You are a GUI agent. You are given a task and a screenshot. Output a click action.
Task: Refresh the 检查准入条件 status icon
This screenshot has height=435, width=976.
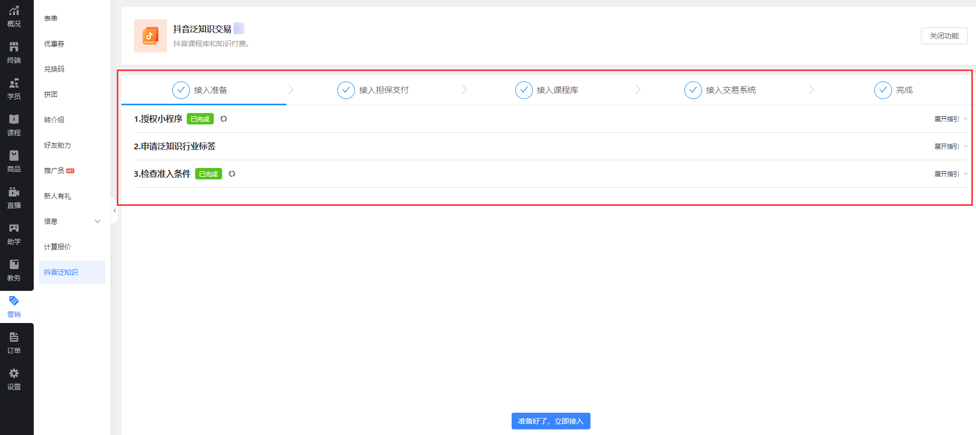pyautogui.click(x=232, y=174)
